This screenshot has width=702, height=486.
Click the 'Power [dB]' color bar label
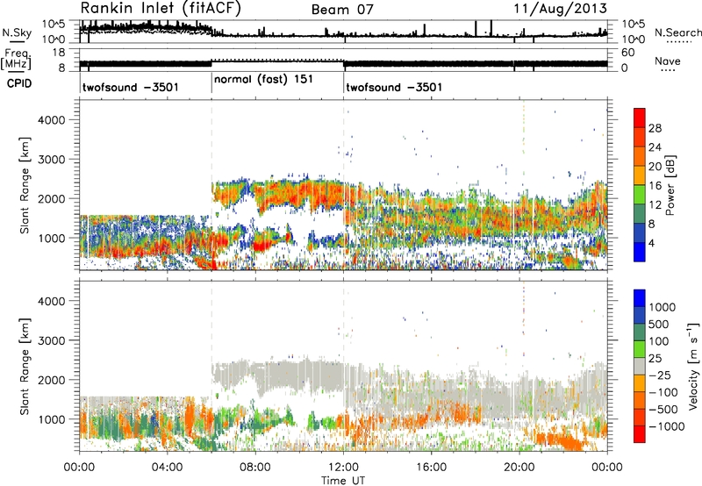[x=670, y=185]
